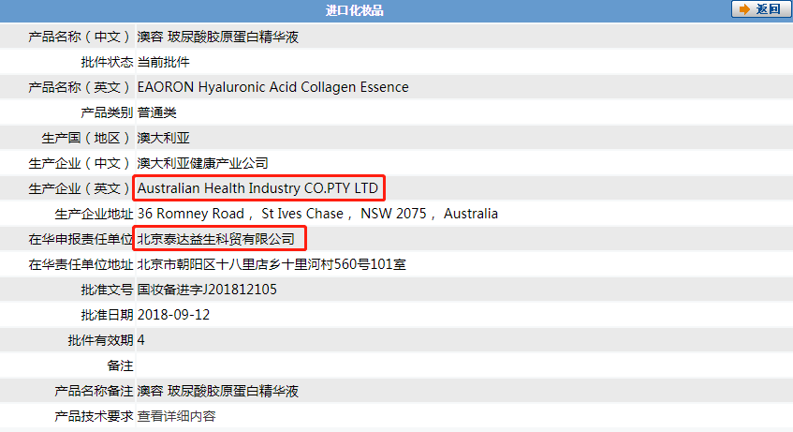This screenshot has width=793, height=432.
Task: Select 澳容 玻尿酸胶原蛋白精华液 in 产品名称备注 row
Action: pos(218,391)
